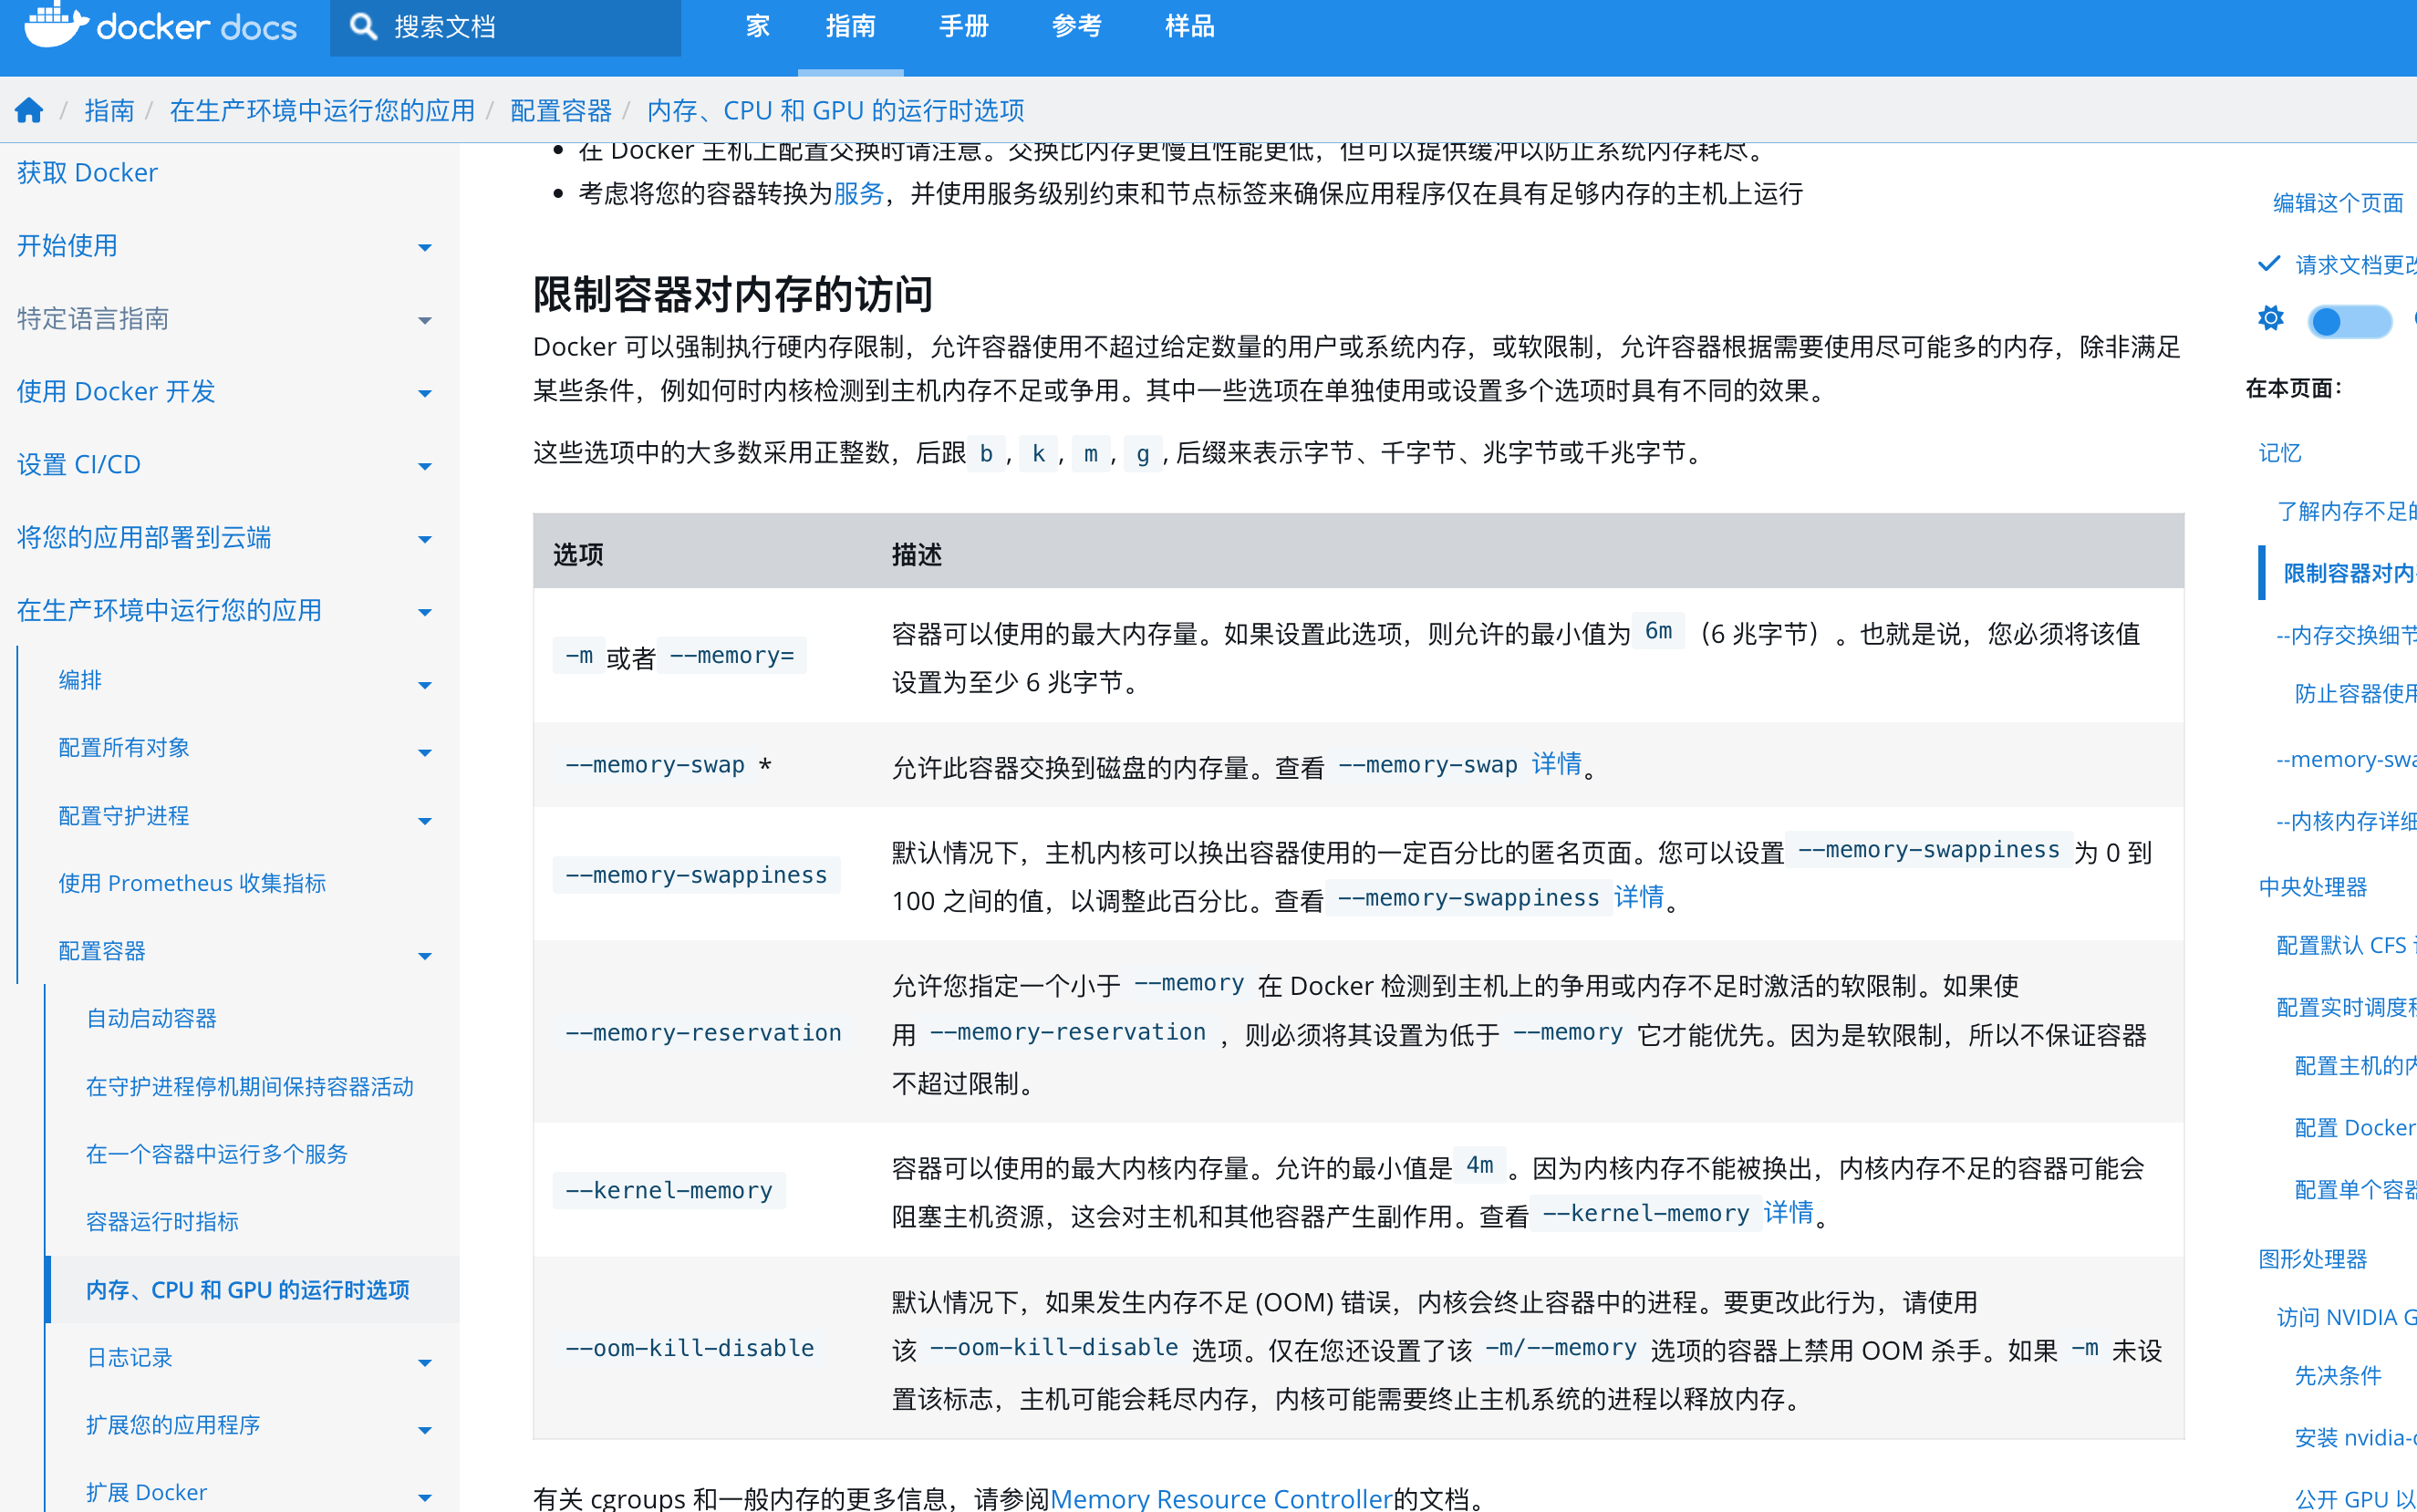Expand the 设置 CI/CD section arrow

pos(424,466)
